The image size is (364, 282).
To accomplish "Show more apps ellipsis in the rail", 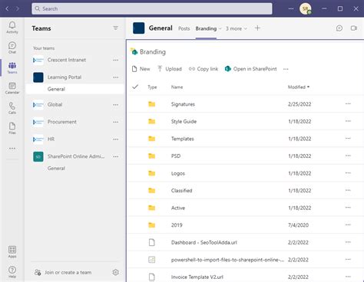I will [12, 149].
